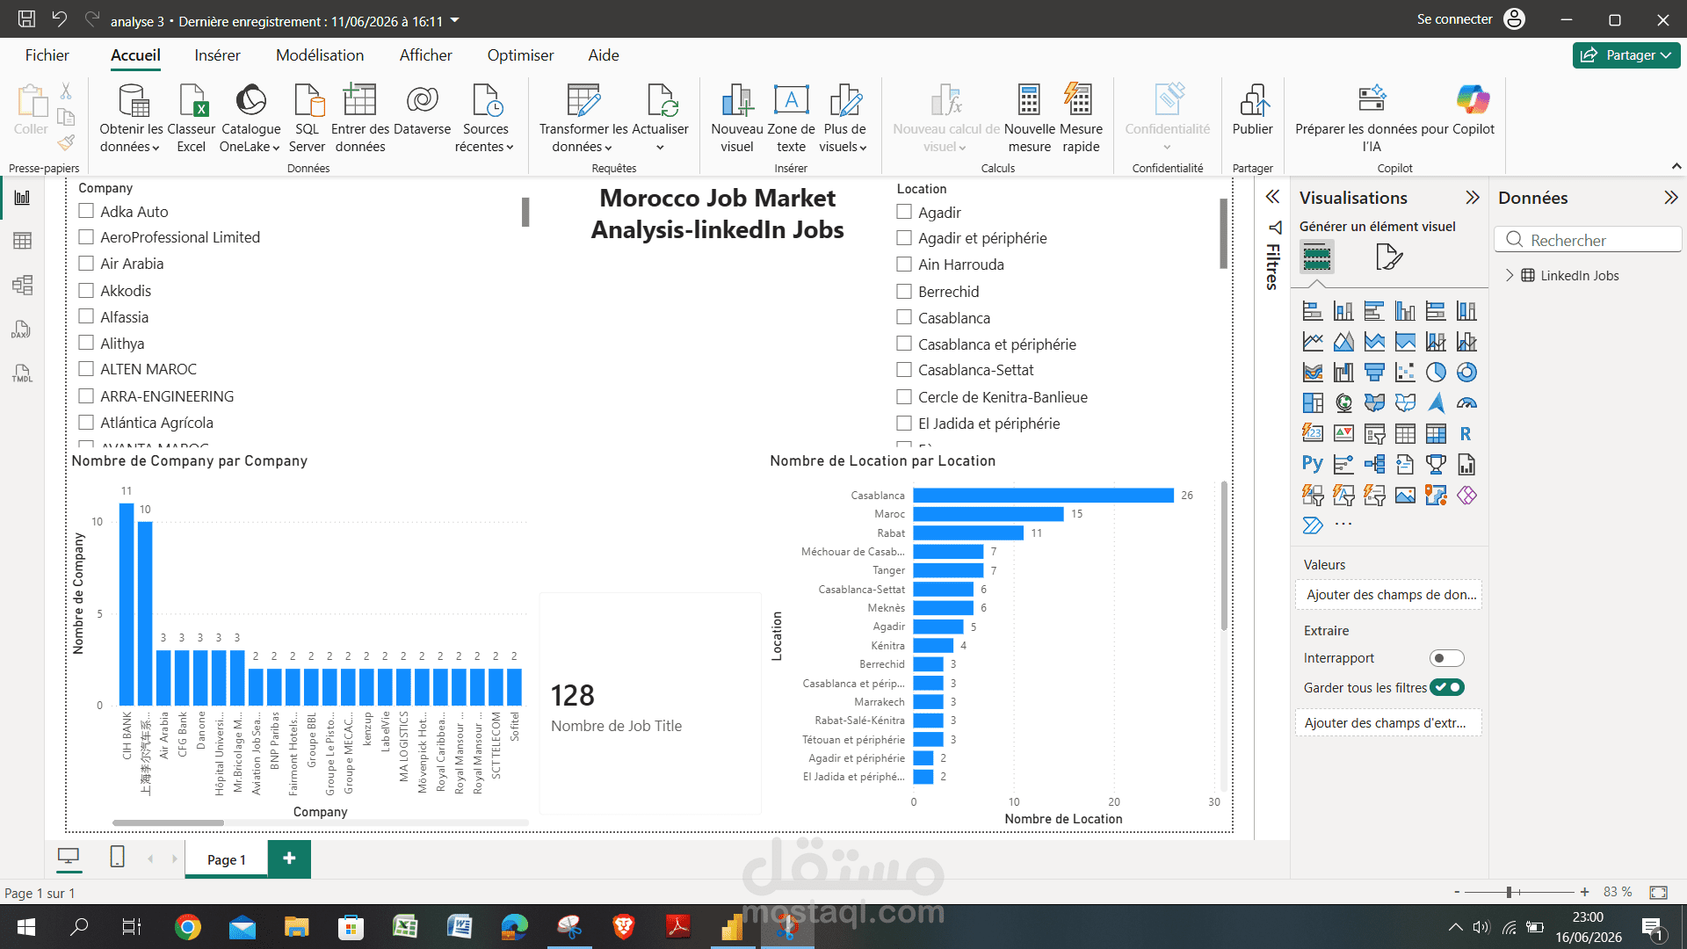Select the donut chart visualization
The width and height of the screenshot is (1687, 949).
coord(1466,373)
